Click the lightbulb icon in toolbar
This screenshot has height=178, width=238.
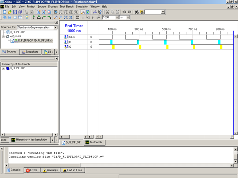click(x=27, y=17)
